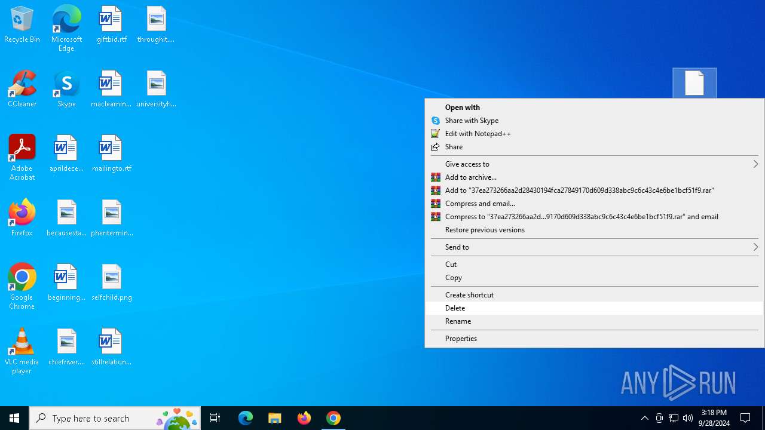Choose Copy in context menu
Image resolution: width=765 pixels, height=430 pixels.
click(595, 278)
